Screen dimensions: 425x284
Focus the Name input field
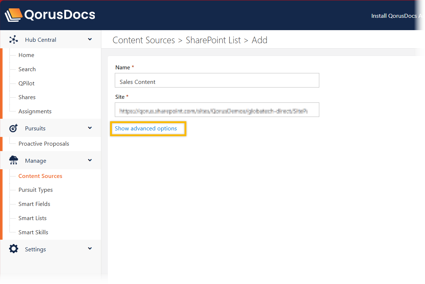tap(217, 81)
